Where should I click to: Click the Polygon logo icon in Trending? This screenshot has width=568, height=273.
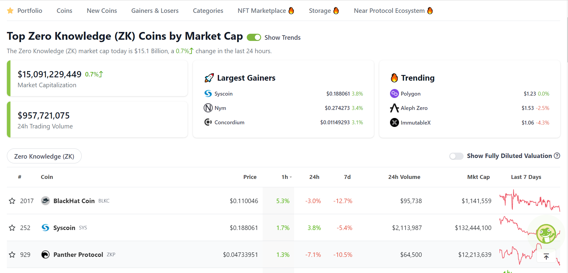click(x=395, y=93)
